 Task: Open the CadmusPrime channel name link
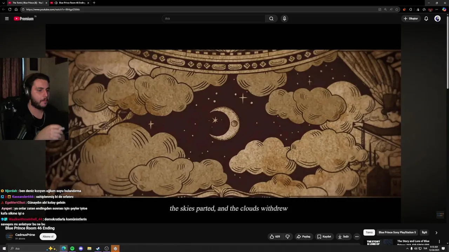coord(25,235)
